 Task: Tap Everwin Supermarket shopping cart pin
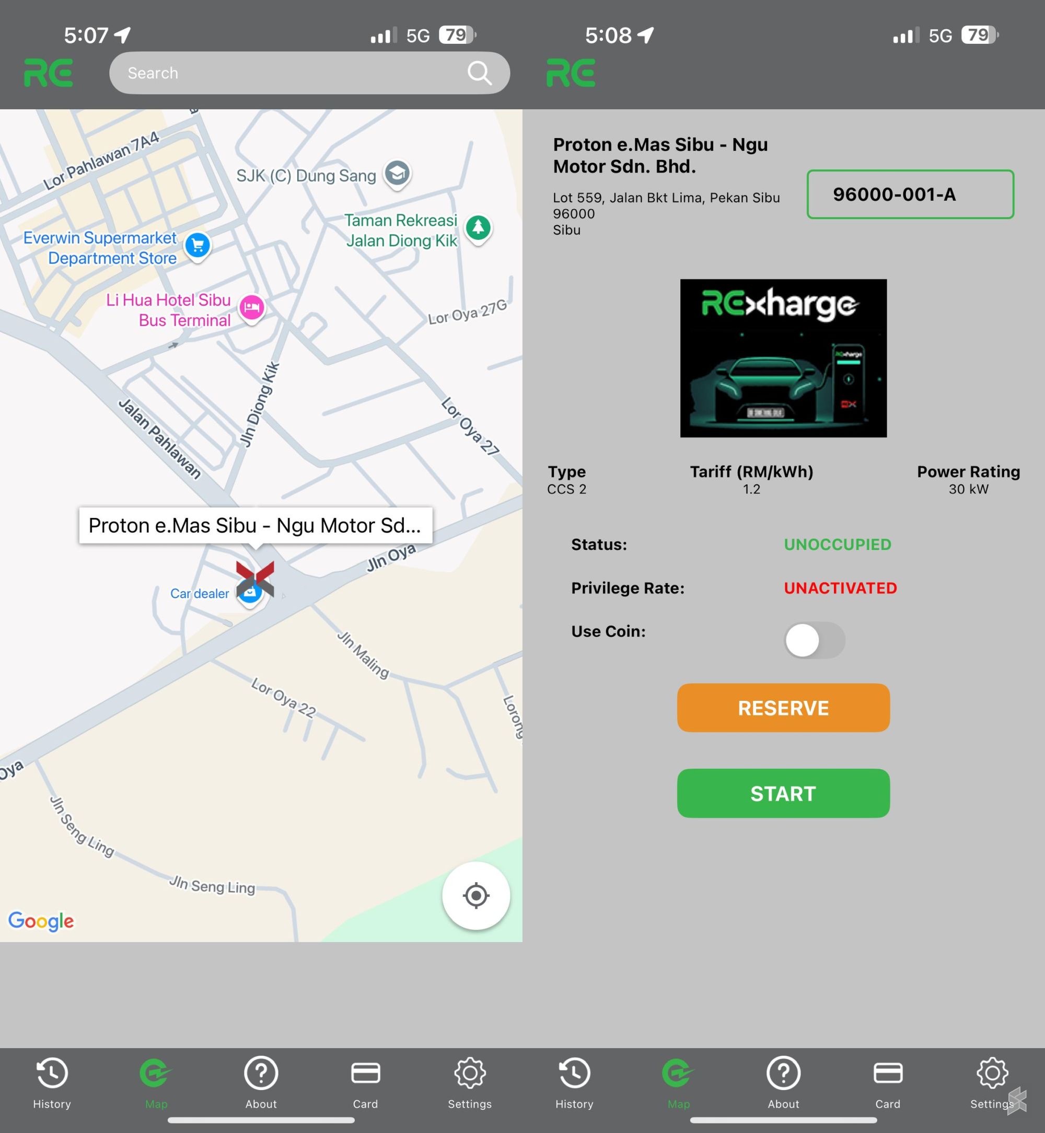coord(198,246)
